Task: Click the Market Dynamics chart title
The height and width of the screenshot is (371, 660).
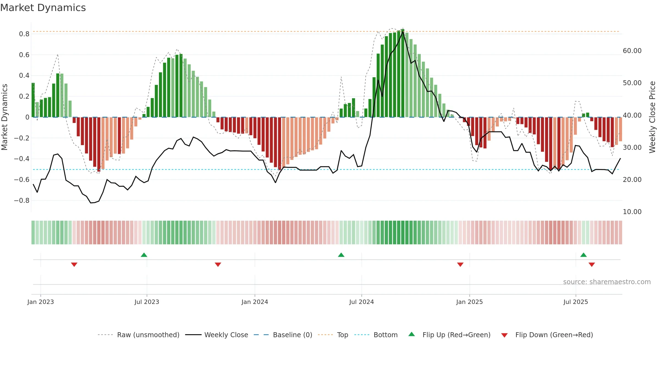Action: click(43, 8)
